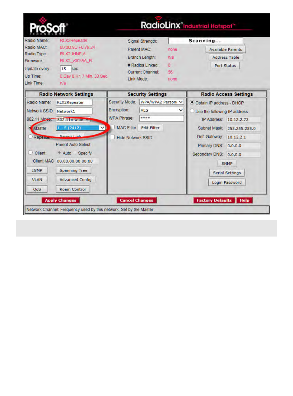Click the Def. Gateway field
Screen dimensions: 293x396
point(243,137)
